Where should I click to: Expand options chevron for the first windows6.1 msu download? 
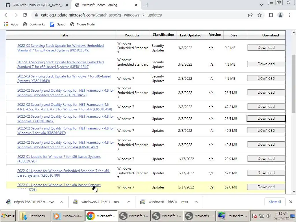(x=129, y=202)
